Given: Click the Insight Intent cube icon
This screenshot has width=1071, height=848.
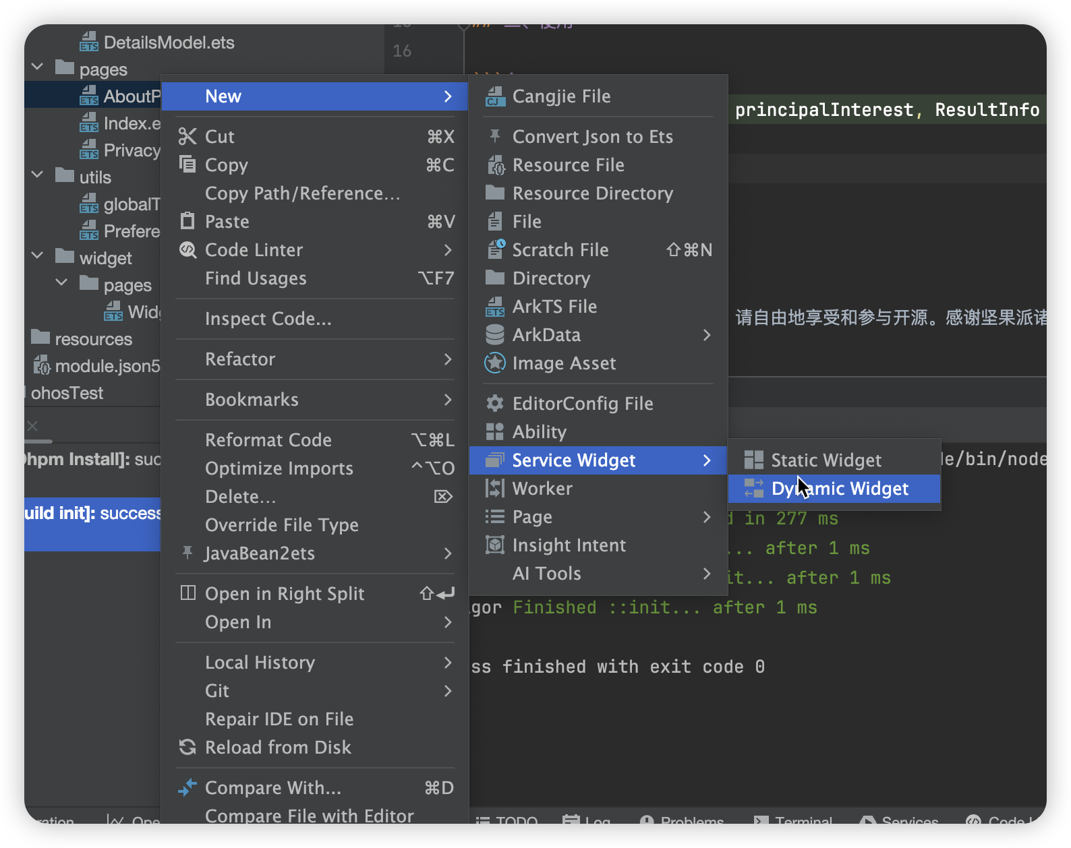Looking at the screenshot, I should (495, 545).
